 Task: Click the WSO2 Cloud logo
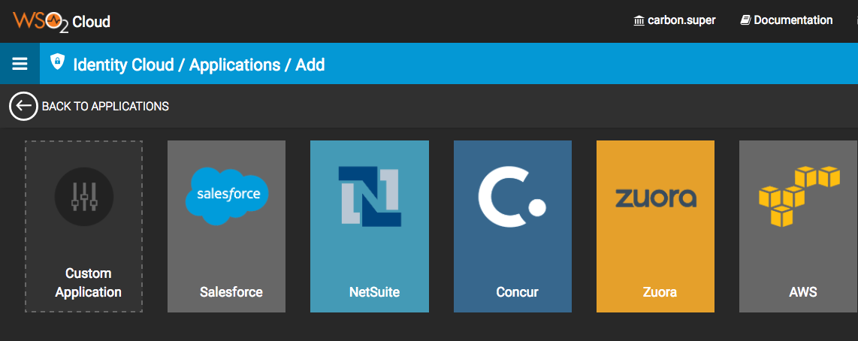pos(62,21)
